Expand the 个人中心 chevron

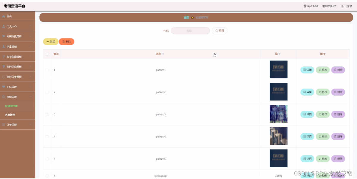31,26
